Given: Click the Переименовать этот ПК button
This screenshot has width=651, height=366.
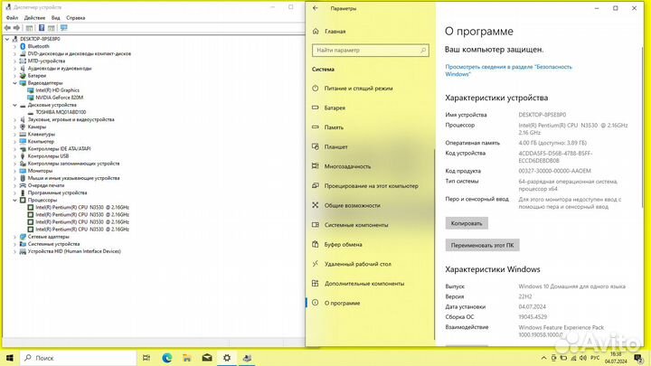Looking at the screenshot, I should 483,245.
